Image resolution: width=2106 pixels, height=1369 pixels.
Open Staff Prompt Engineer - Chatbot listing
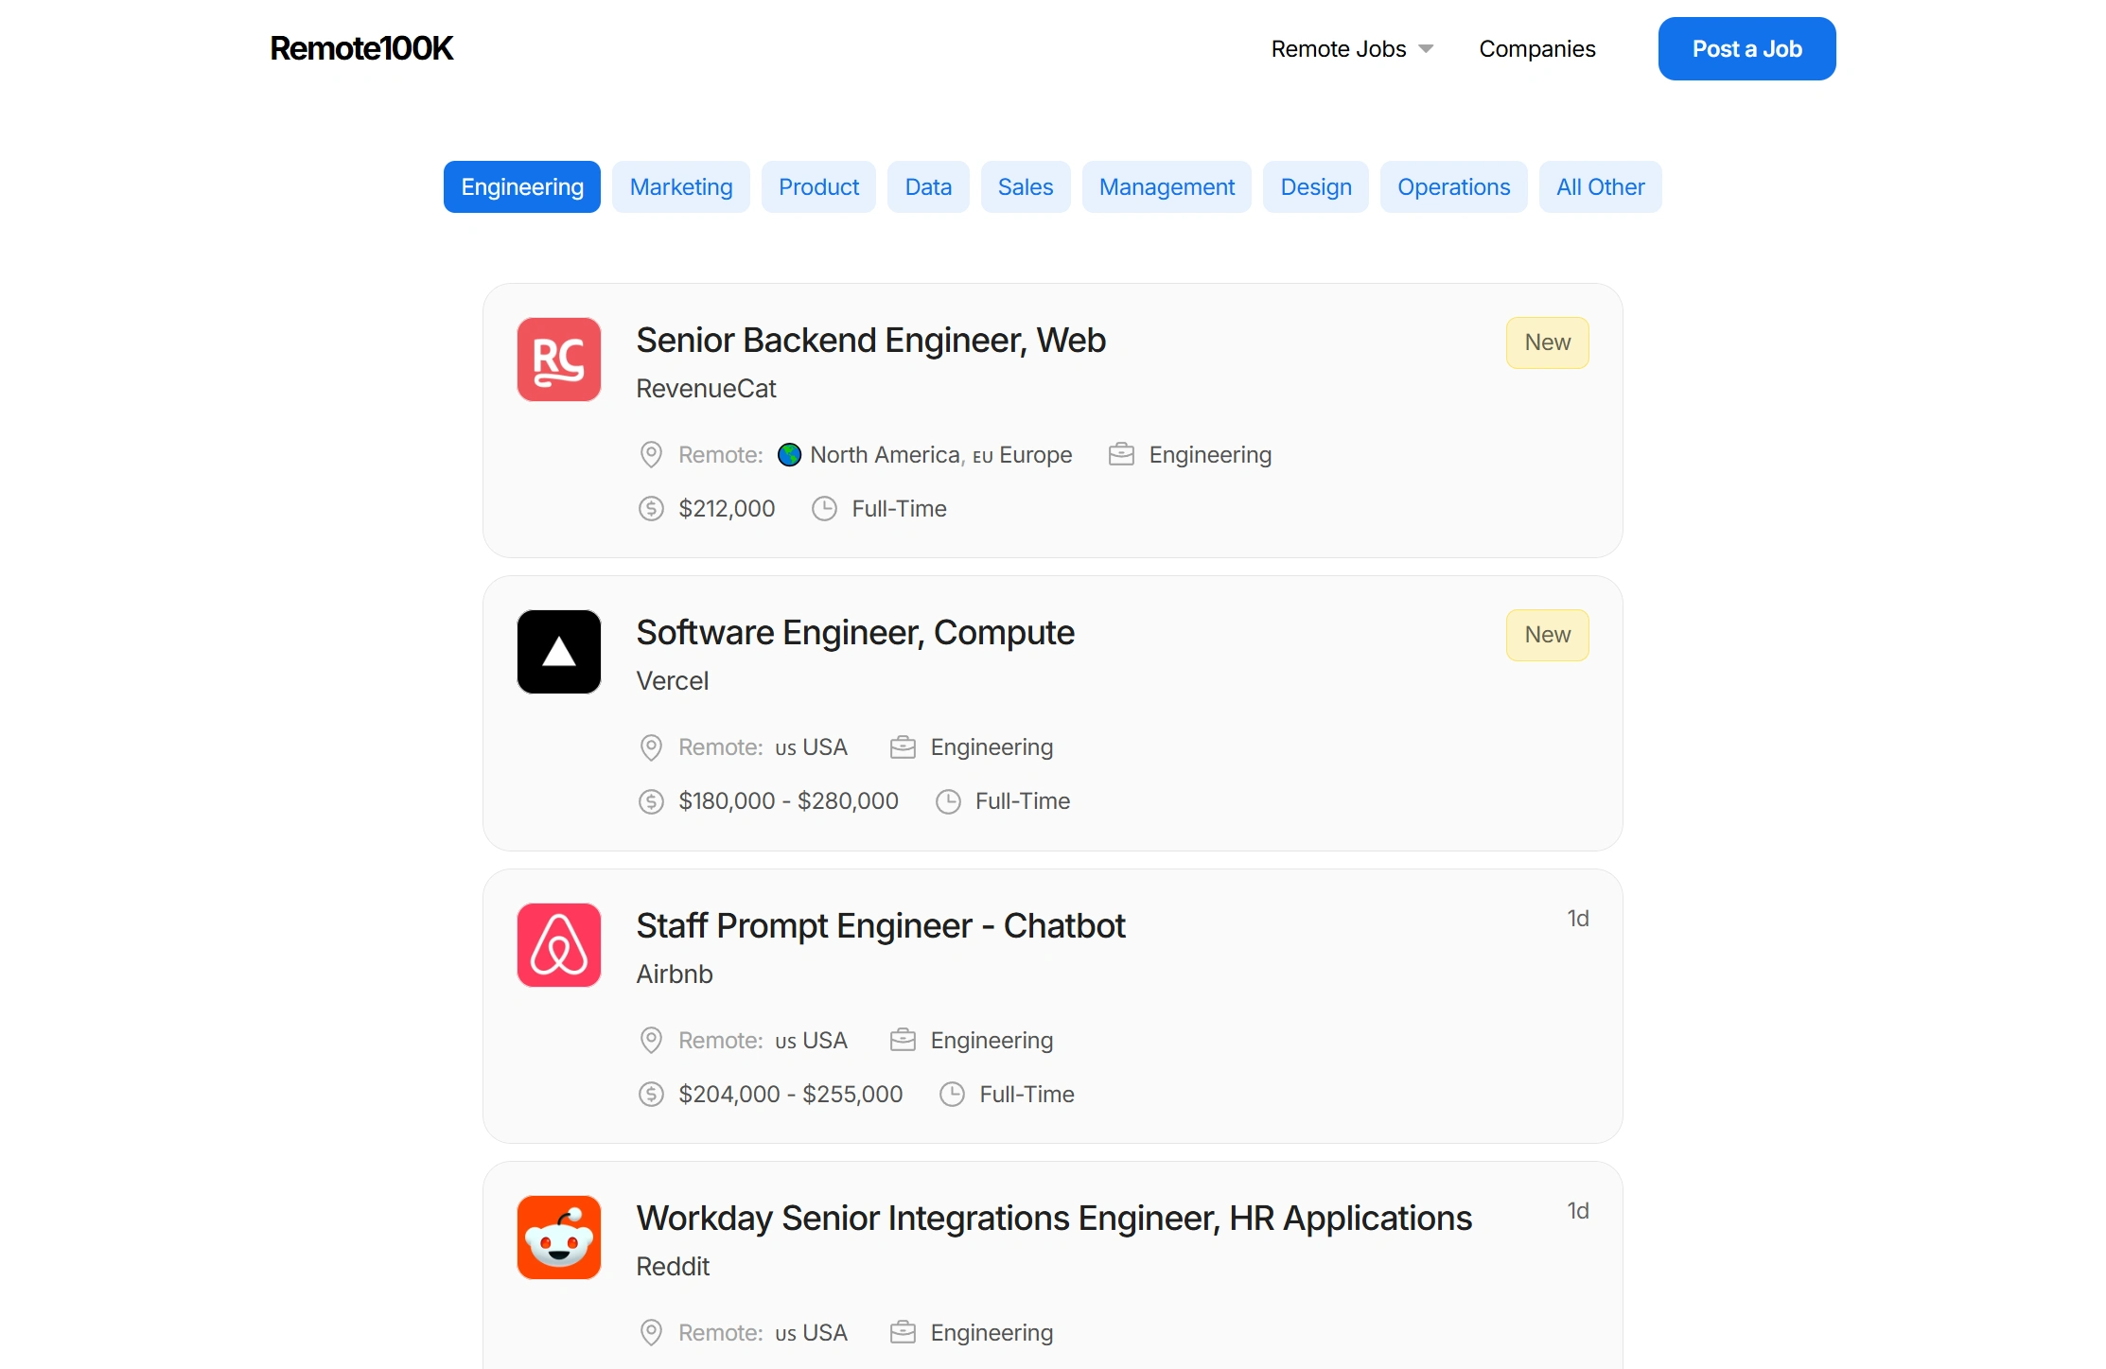(x=881, y=926)
